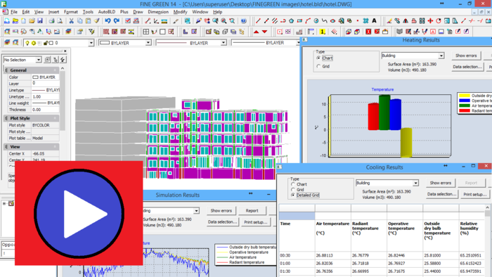492x277 pixels.
Task: Open the Dimension menu
Action: [x=158, y=12]
